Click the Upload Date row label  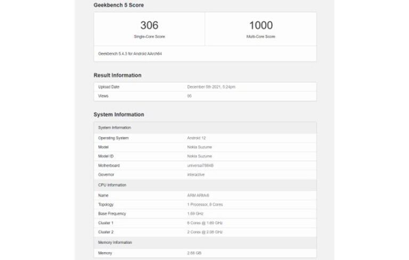click(109, 87)
